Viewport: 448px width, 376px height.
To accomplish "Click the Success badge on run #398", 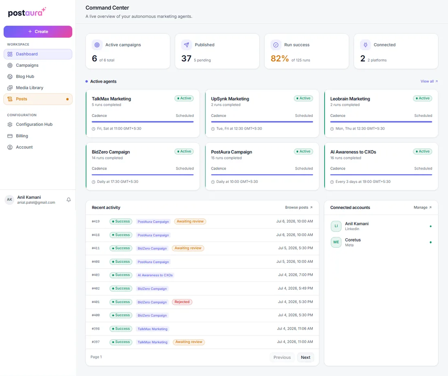I will pos(121,329).
